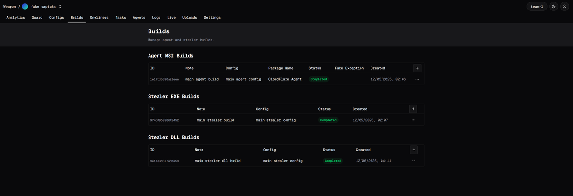573x196 pixels.
Task: View the Logs tab
Action: (x=156, y=17)
